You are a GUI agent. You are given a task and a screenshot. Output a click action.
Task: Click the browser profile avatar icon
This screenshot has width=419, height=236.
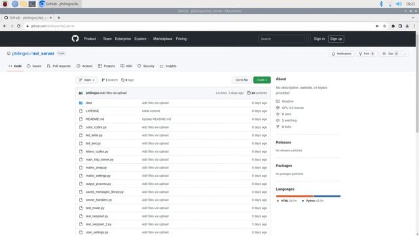tap(407, 26)
